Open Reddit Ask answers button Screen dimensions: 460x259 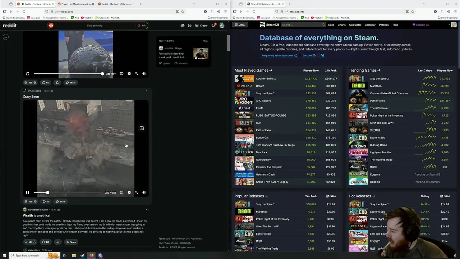pos(142,26)
